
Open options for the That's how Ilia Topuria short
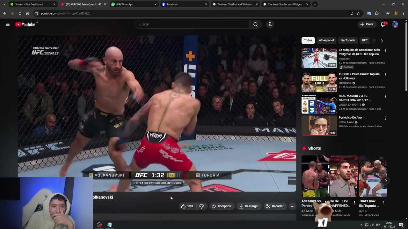pos(383,203)
